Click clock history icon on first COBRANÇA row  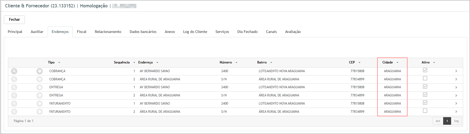40,71
